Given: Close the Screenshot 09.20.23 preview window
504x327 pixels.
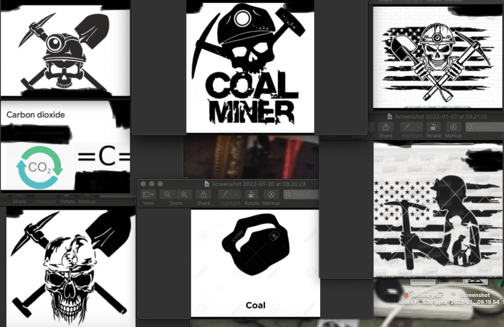Looking at the screenshot, I should [144, 184].
